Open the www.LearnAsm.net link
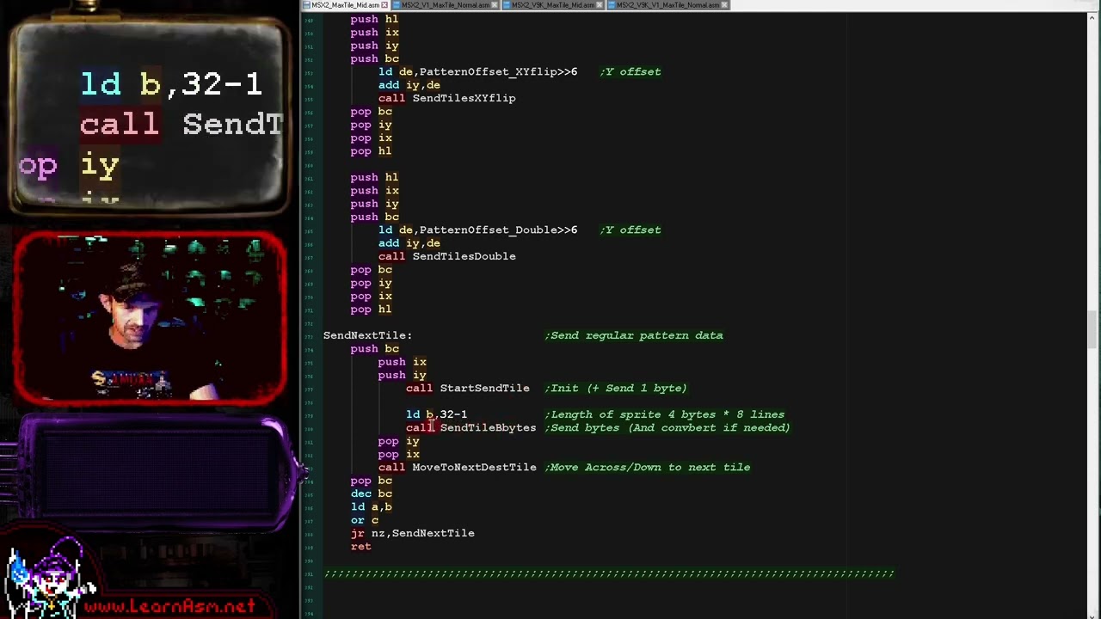This screenshot has height=619, width=1101. tap(169, 606)
